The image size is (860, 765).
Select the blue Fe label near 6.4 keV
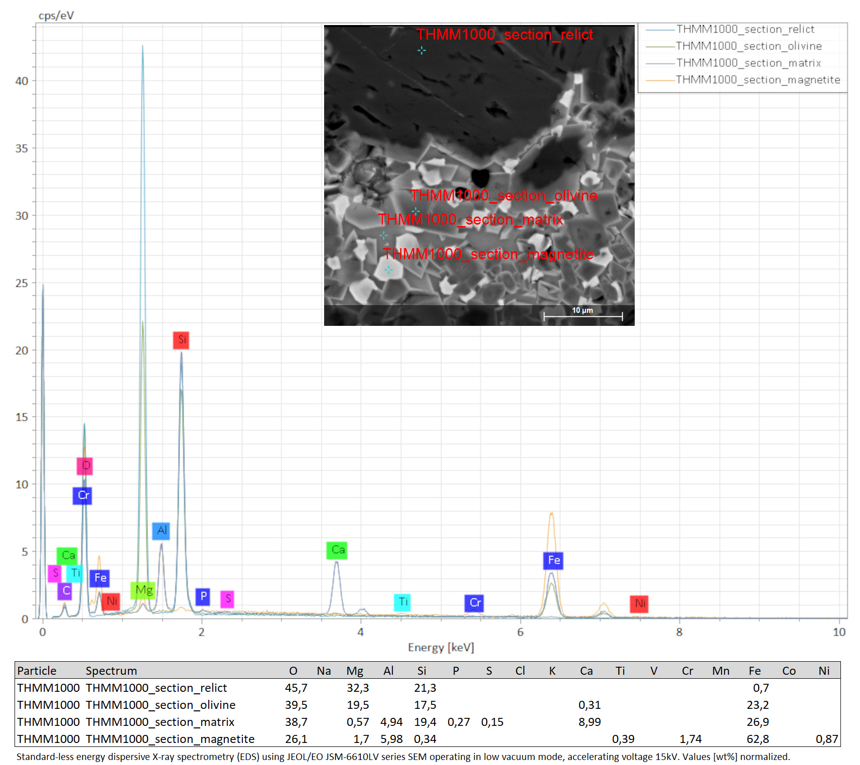[x=553, y=560]
